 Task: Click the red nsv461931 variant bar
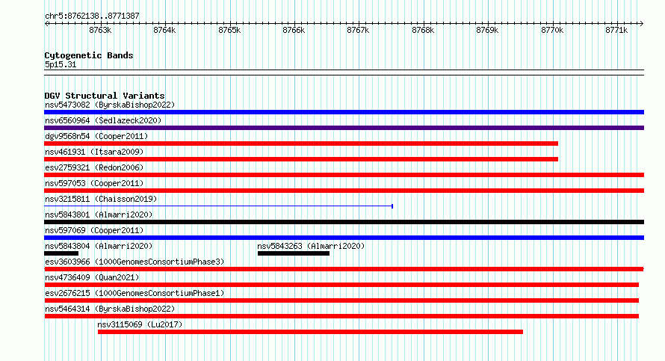[x=301, y=159]
